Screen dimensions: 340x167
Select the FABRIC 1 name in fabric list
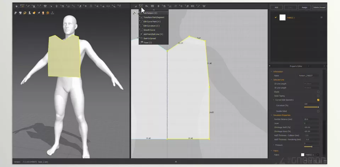[x=291, y=18]
